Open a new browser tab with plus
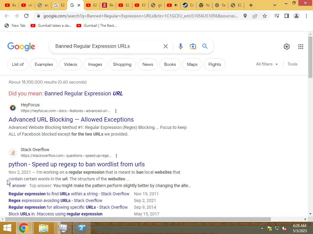Screen dimensions: 313x234 click(251, 5)
